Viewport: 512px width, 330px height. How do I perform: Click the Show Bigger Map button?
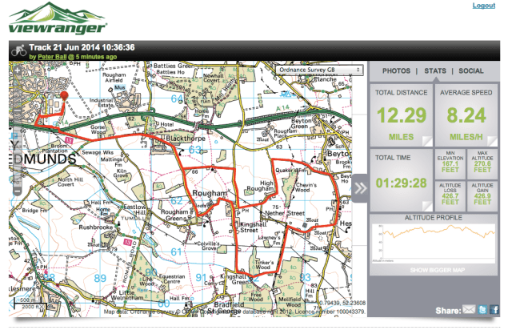pyautogui.click(x=434, y=271)
